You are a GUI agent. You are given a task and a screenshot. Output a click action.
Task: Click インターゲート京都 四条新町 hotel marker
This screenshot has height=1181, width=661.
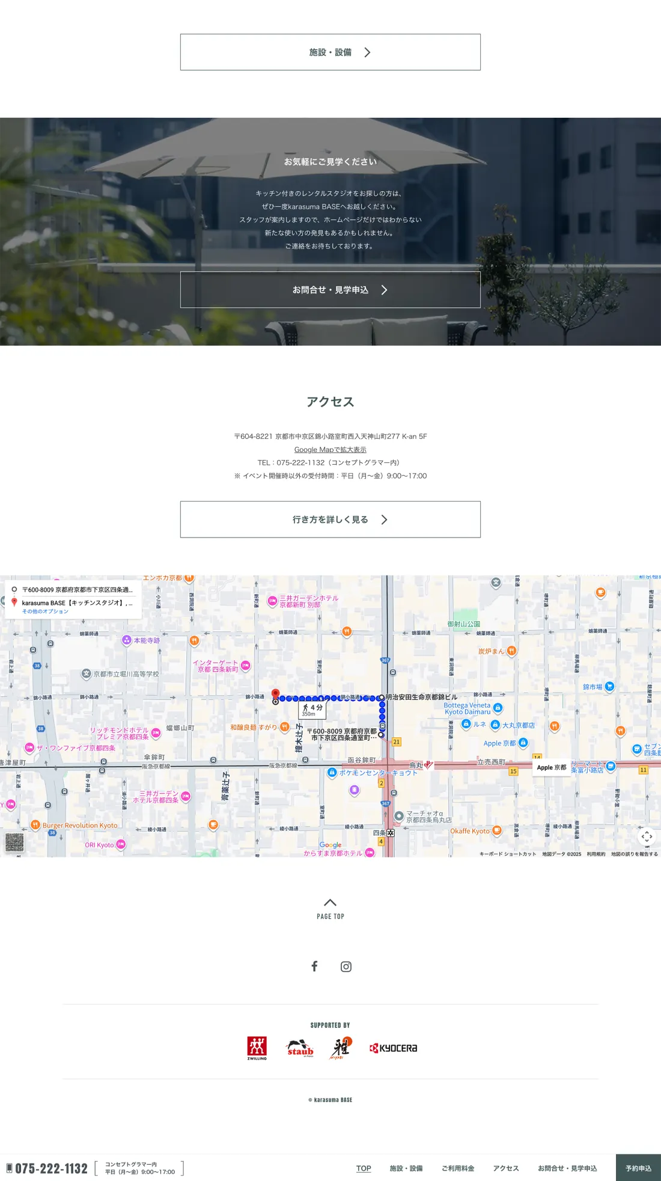pyautogui.click(x=245, y=666)
